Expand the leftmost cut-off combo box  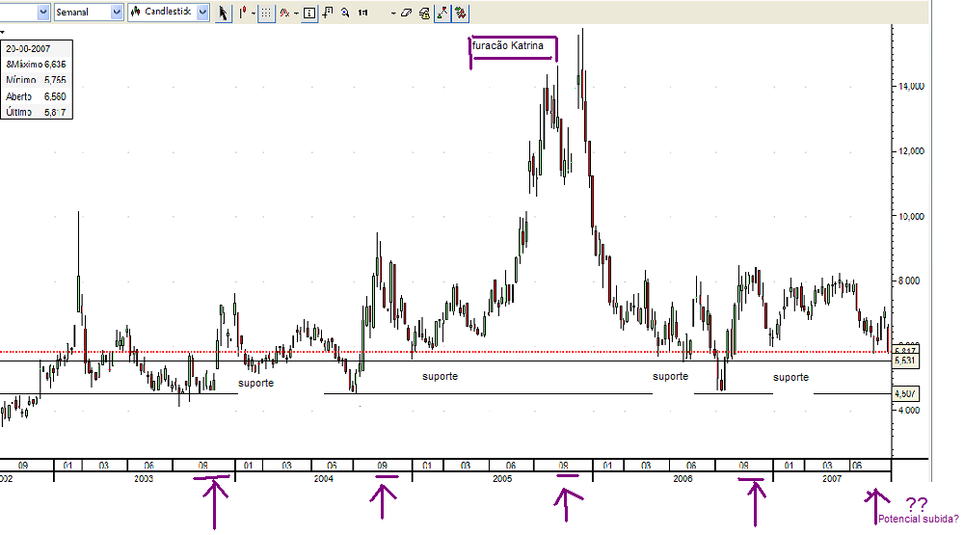[x=43, y=12]
